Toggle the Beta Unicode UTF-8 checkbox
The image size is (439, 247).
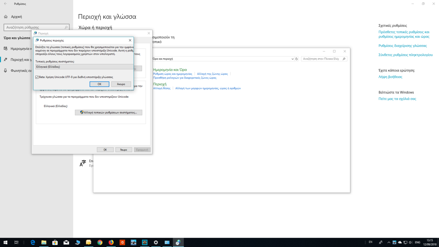pyautogui.click(x=37, y=77)
